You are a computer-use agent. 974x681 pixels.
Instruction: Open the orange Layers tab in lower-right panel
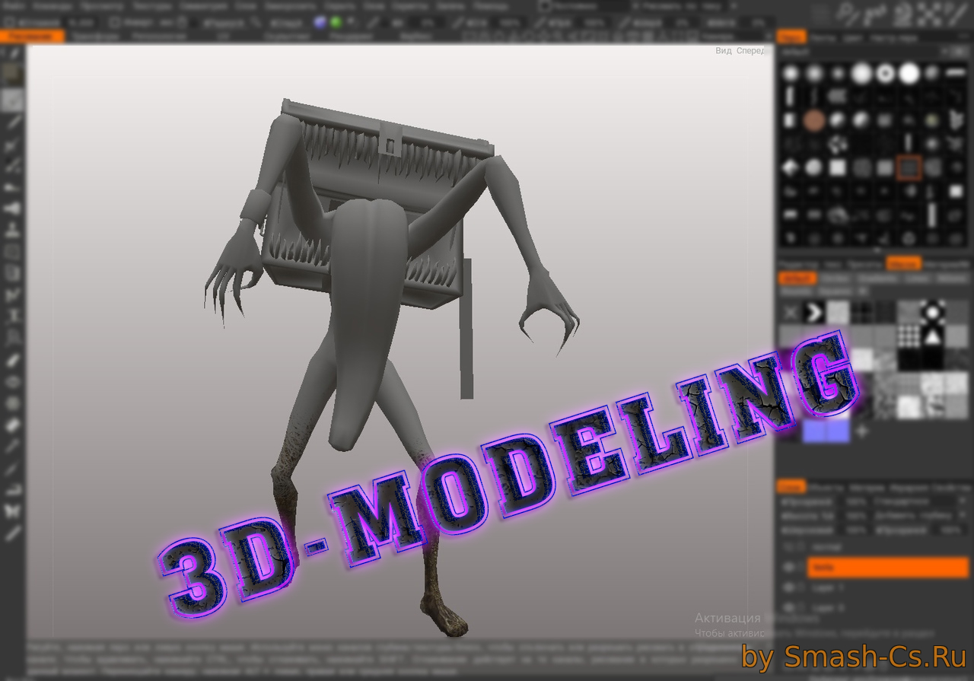click(x=791, y=487)
